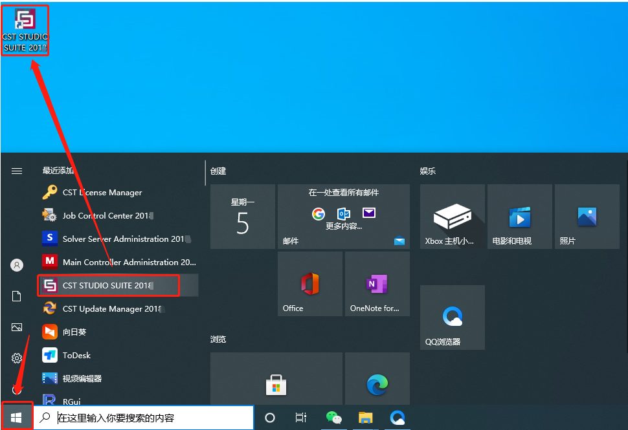Click the Windows Start button

pyautogui.click(x=16, y=418)
